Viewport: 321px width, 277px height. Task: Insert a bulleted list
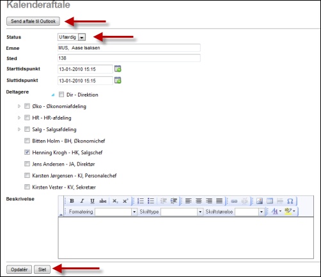(x=151, y=201)
